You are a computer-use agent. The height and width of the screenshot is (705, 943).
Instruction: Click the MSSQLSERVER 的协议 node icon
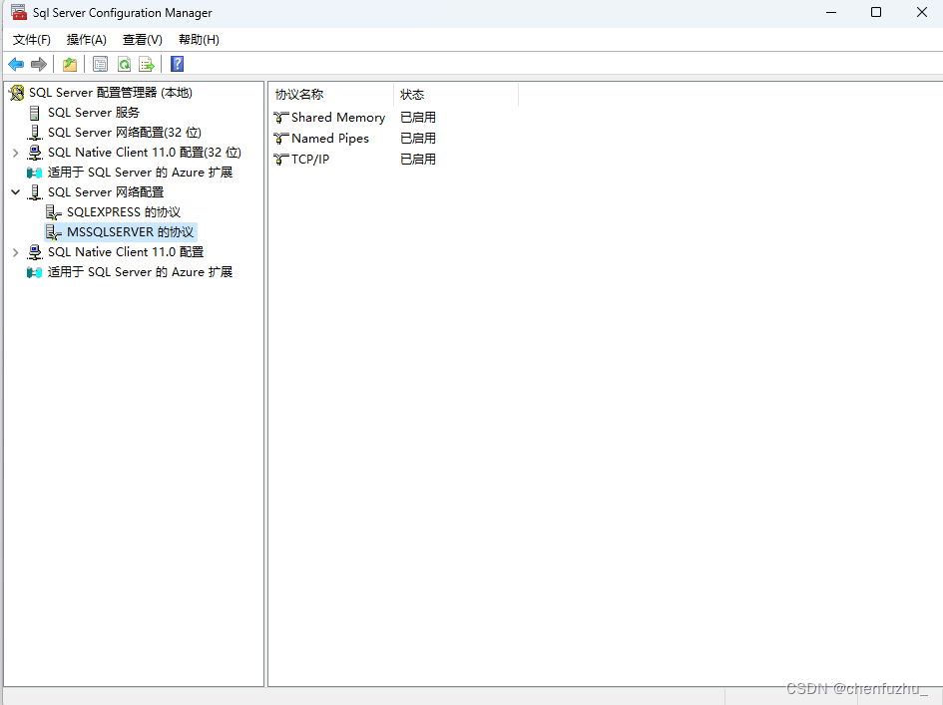coord(54,232)
